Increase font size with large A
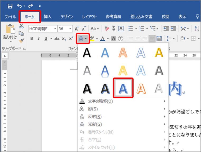Screen dimensions: 201x152 click(x=77, y=29)
